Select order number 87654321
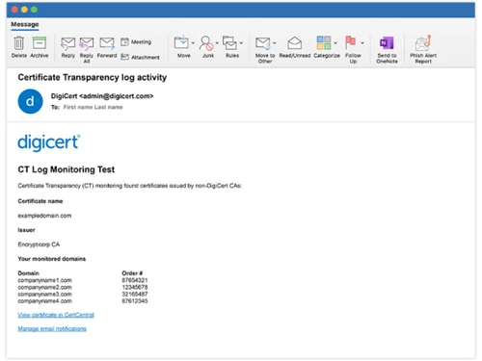Image resolution: width=482 pixels, height=361 pixels. point(135,280)
